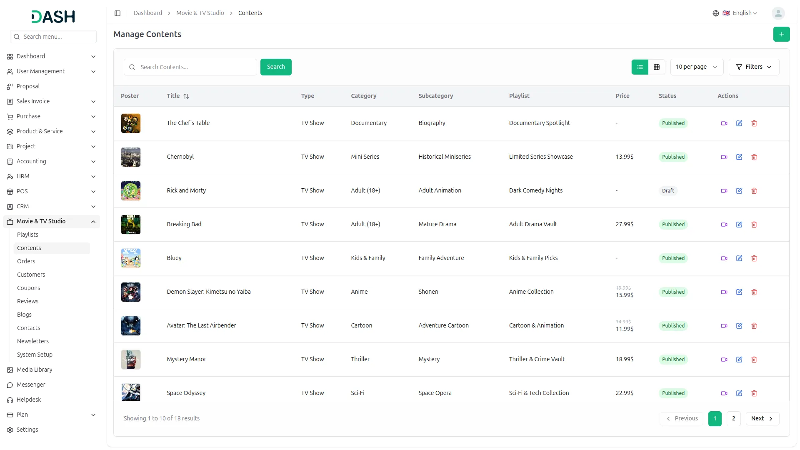Viewport: 800px width, 450px height.
Task: Click the Movie & TV Studio breadcrumb
Action: (x=200, y=13)
